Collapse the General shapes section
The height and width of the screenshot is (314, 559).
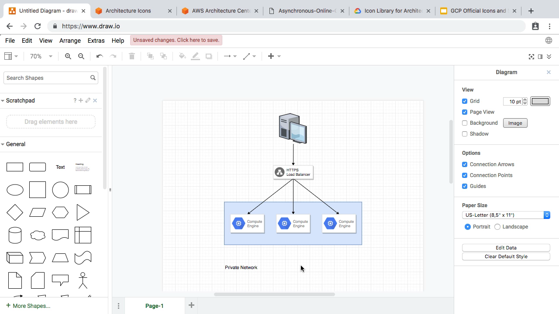click(16, 144)
